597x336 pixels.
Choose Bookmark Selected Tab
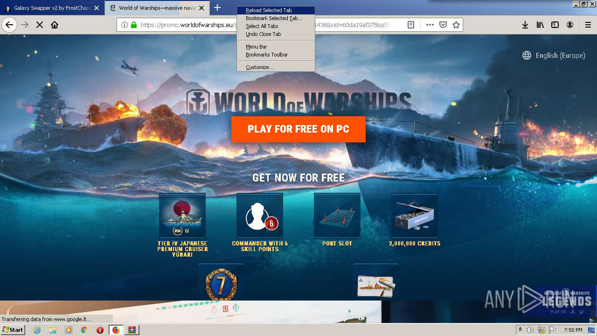click(276, 18)
